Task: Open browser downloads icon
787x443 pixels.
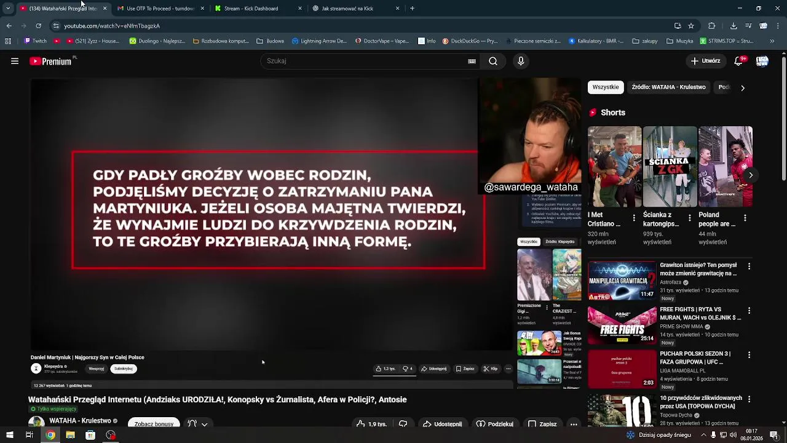Action: 734,26
